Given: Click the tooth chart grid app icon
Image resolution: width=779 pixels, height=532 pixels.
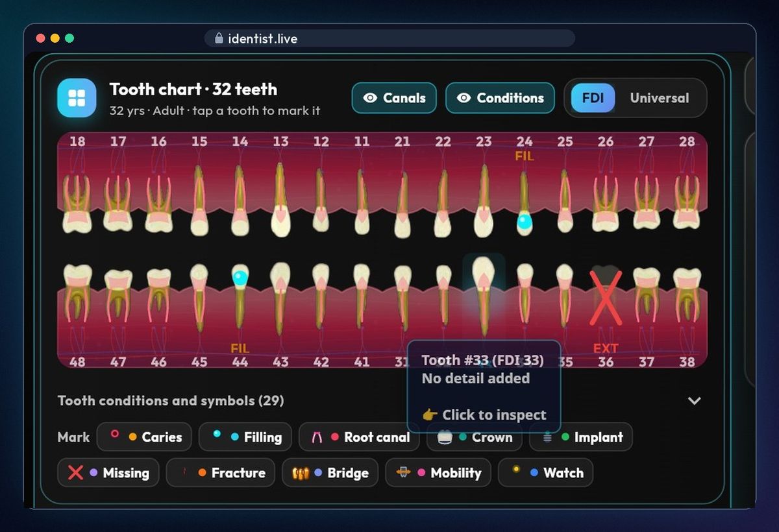Looking at the screenshot, I should pyautogui.click(x=77, y=98).
